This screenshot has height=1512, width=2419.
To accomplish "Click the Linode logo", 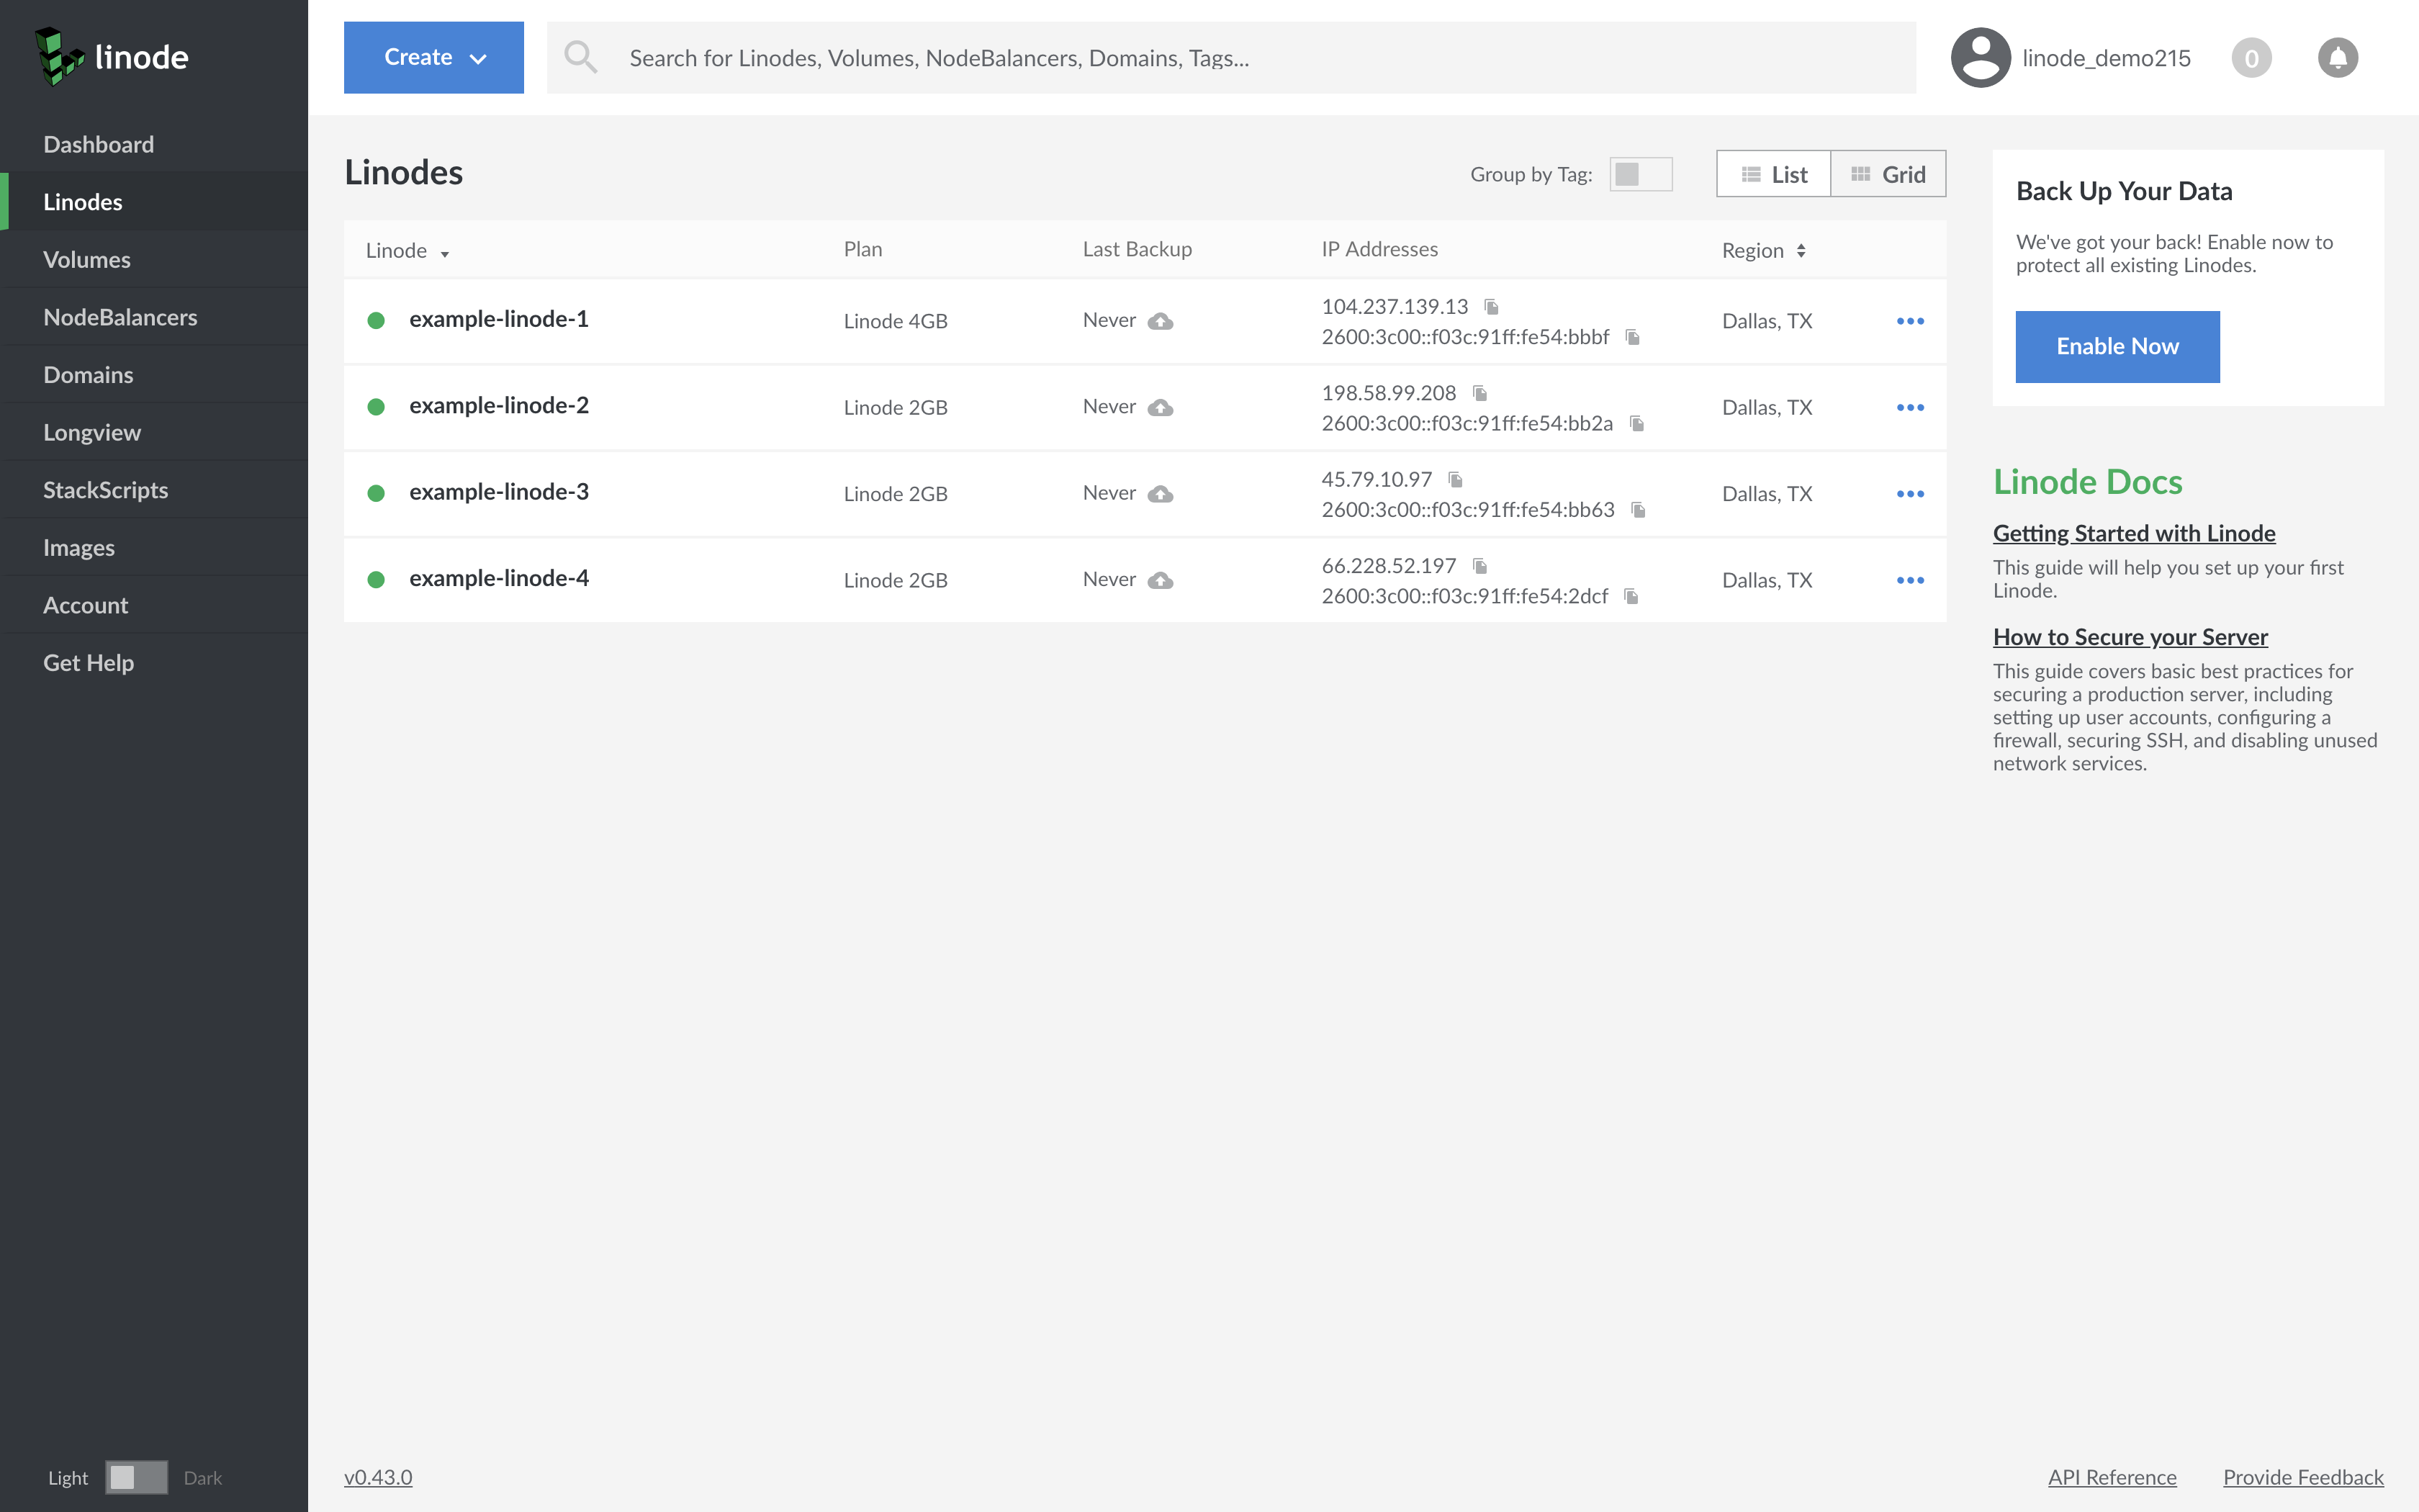I will coord(112,57).
